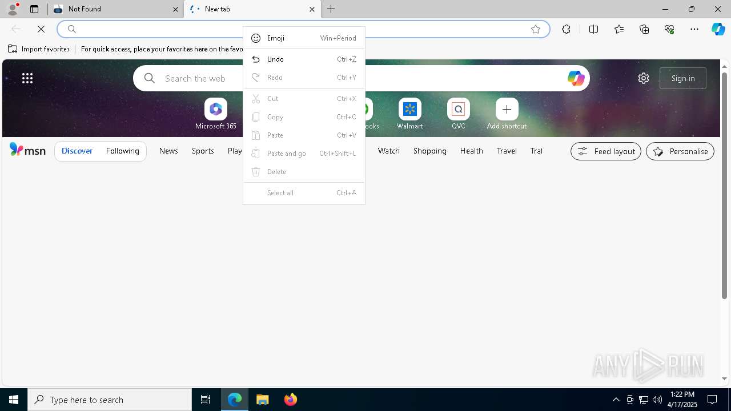Open the Collections icon
The image size is (731, 411).
(644, 29)
